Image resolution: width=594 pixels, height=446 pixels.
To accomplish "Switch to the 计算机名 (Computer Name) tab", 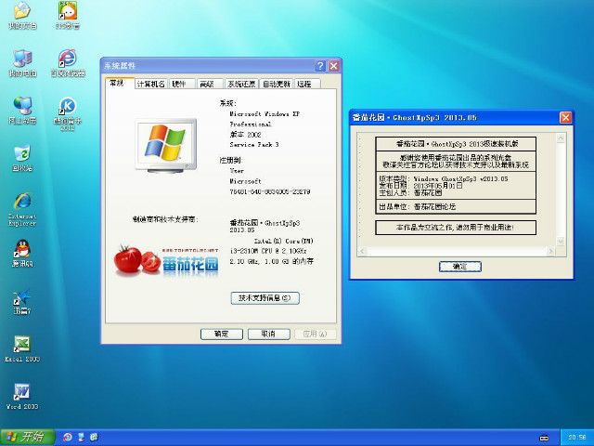I will tap(150, 84).
